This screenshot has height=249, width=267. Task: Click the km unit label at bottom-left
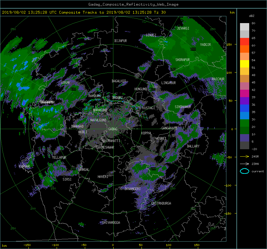(4, 246)
